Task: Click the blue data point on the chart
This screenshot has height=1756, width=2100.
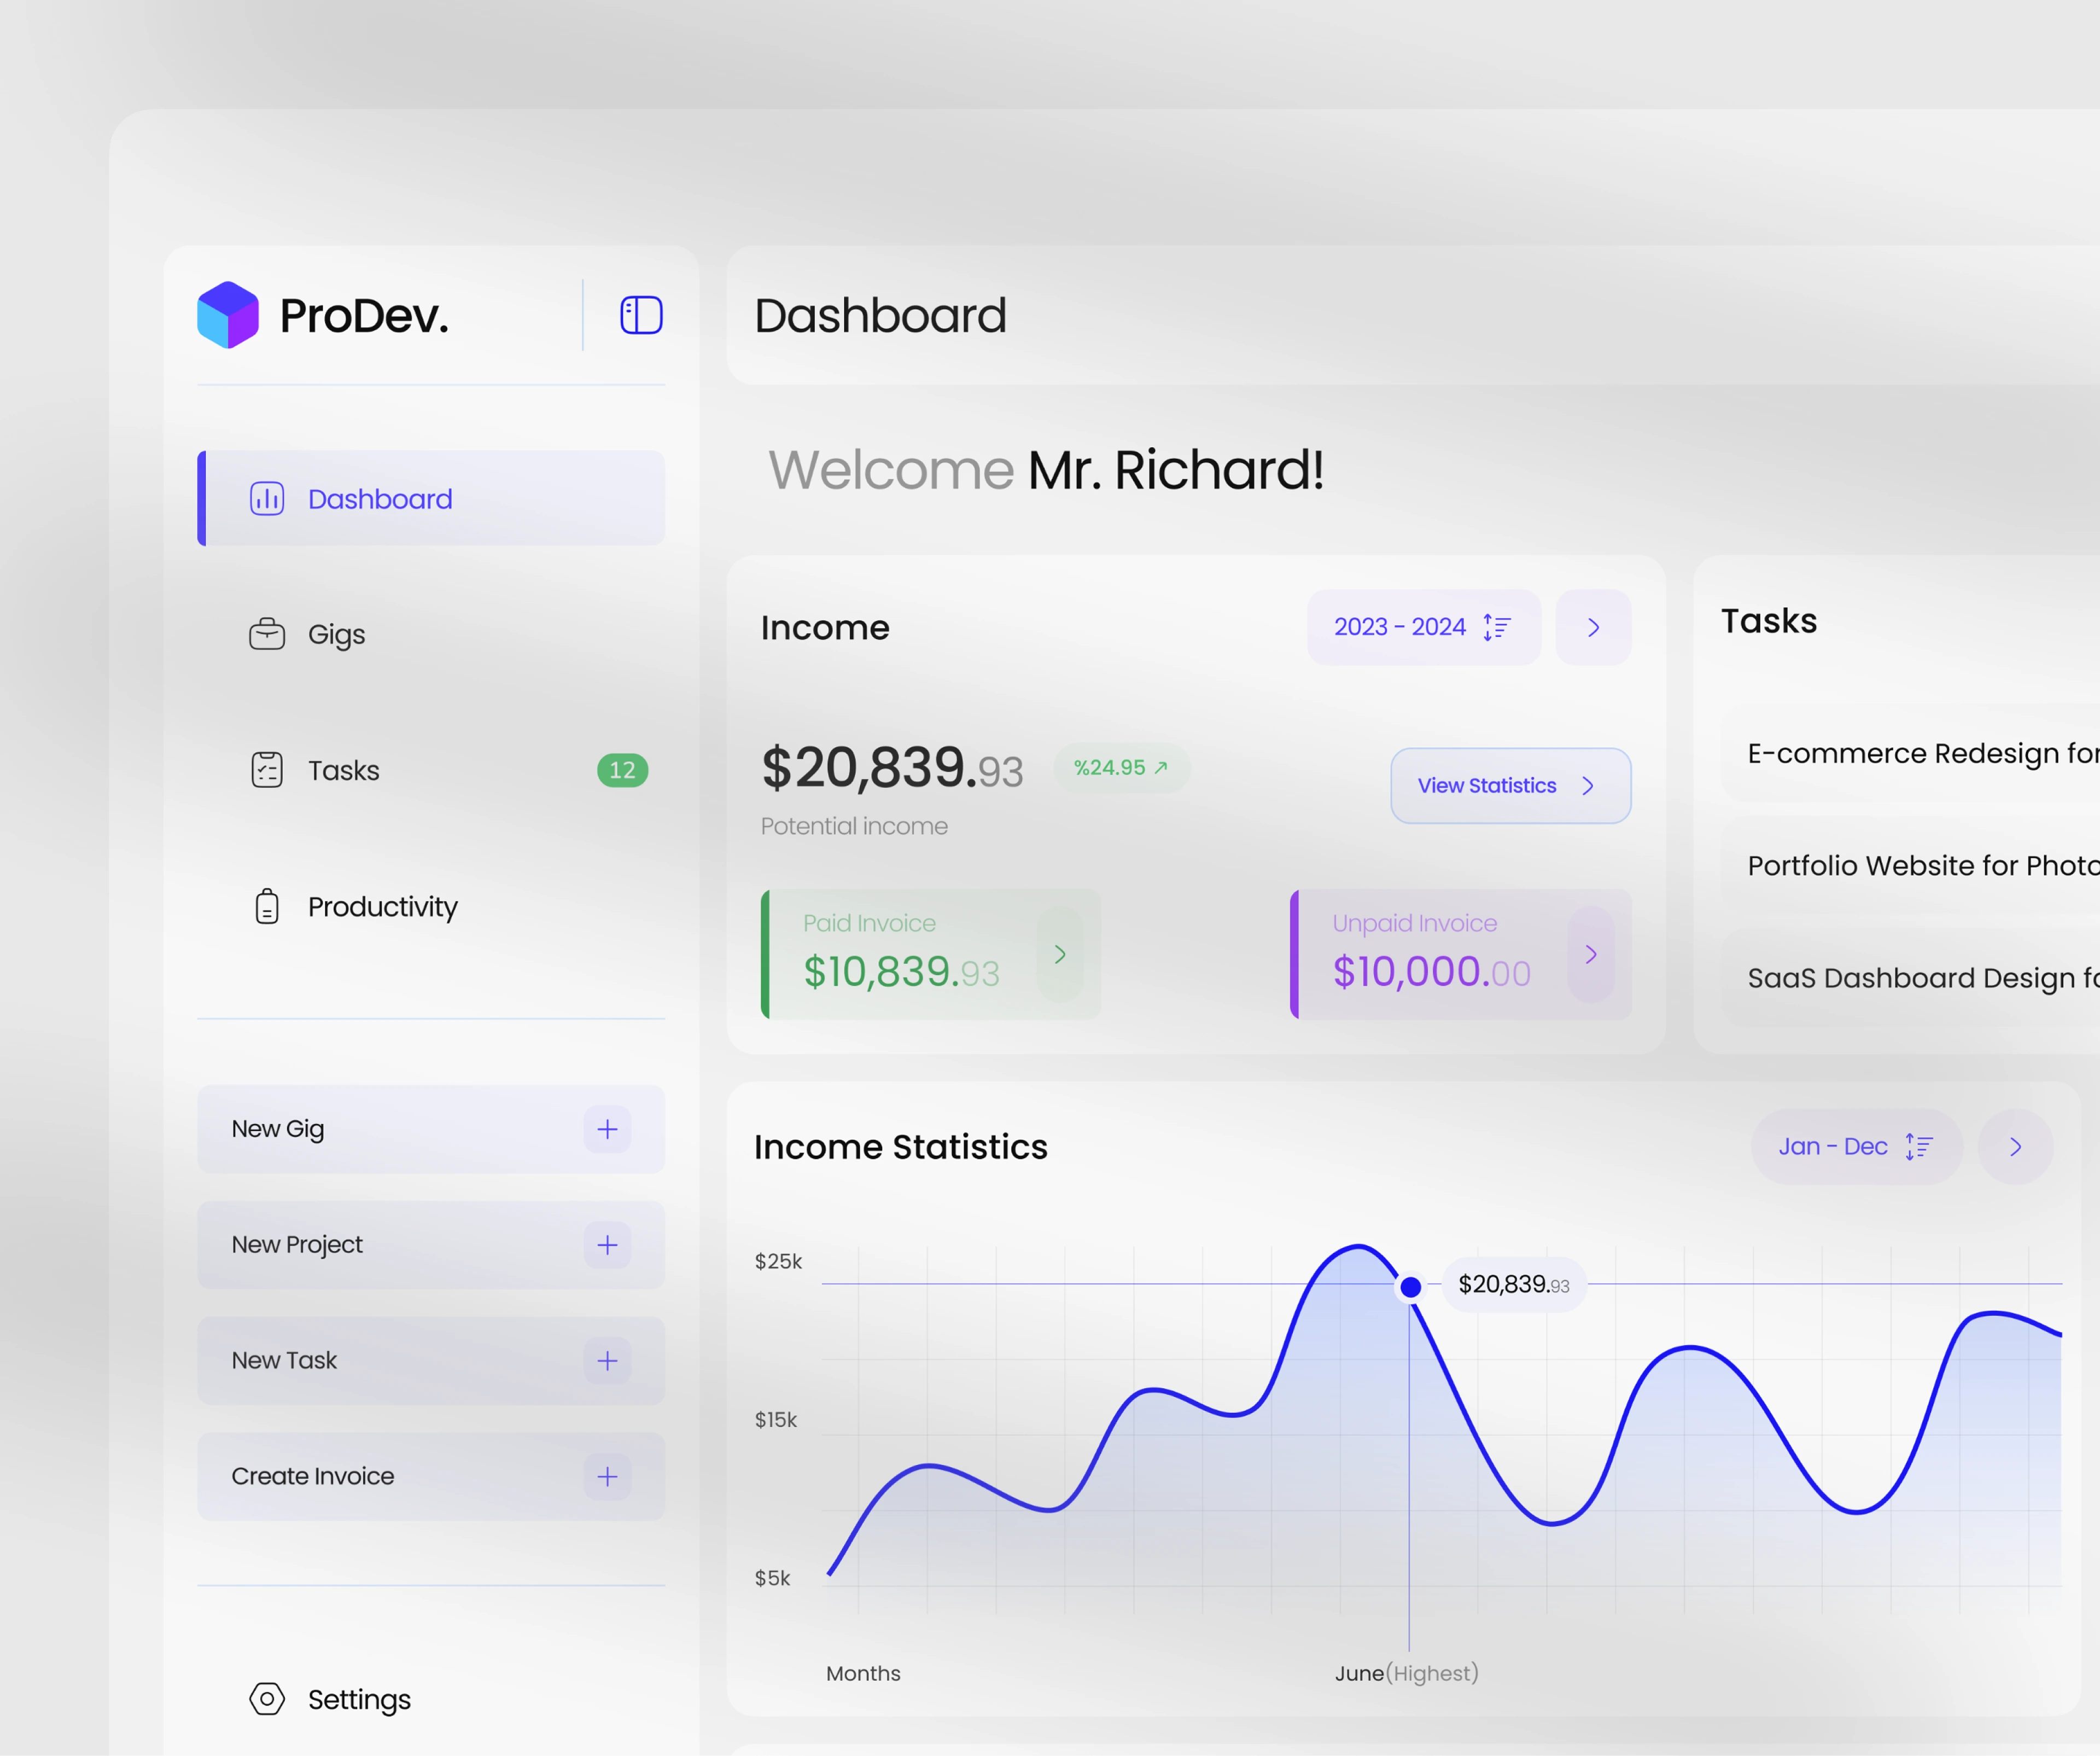Action: pyautogui.click(x=1410, y=1287)
